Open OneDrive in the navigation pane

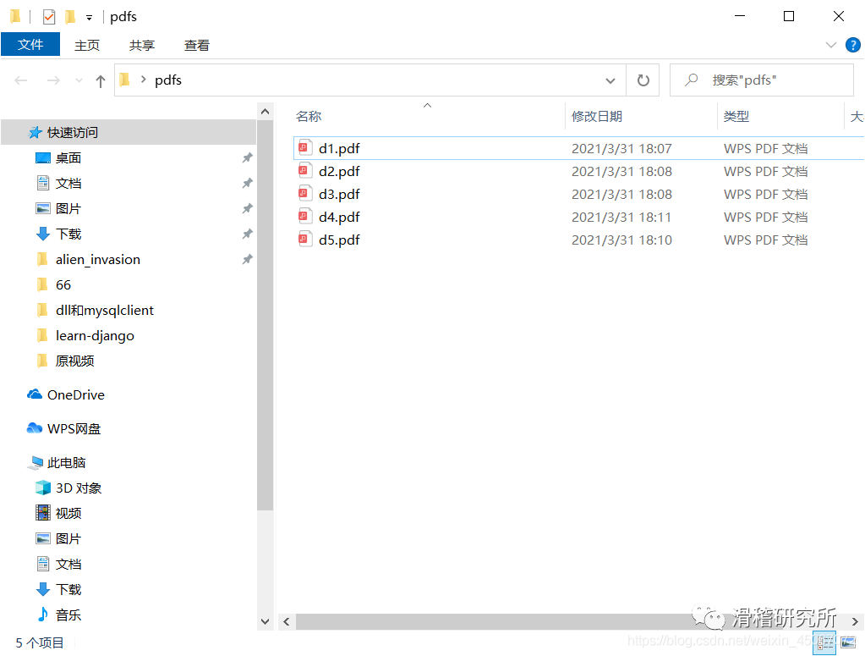[x=75, y=394]
